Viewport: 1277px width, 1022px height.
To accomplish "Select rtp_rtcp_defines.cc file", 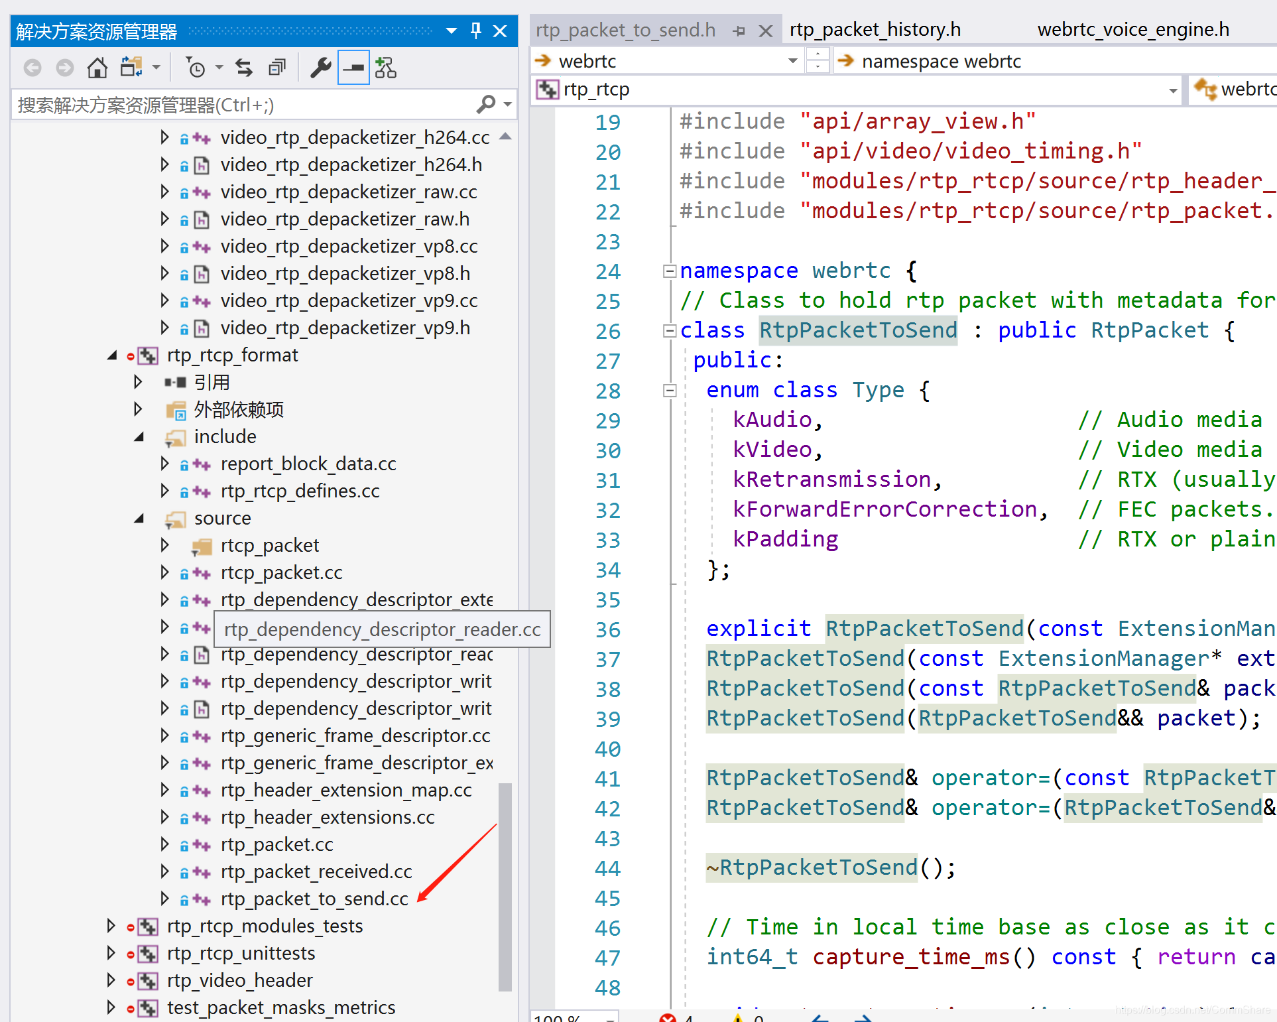I will coord(300,491).
